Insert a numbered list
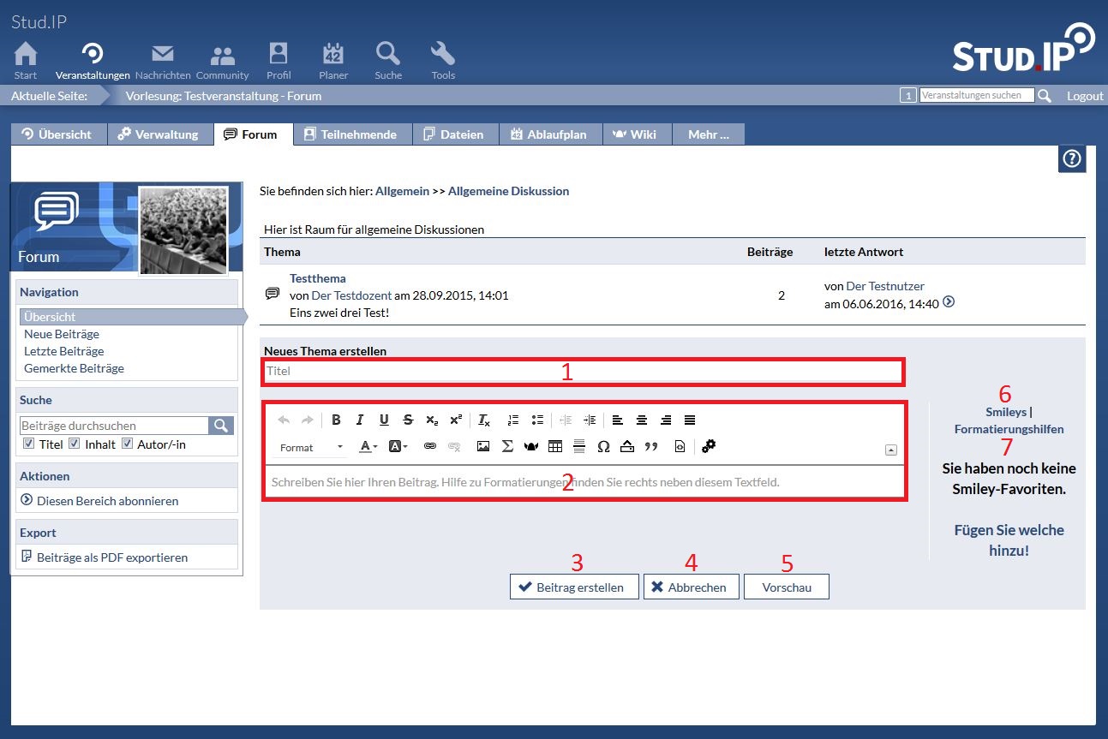Image resolution: width=1108 pixels, height=739 pixels. click(x=513, y=420)
